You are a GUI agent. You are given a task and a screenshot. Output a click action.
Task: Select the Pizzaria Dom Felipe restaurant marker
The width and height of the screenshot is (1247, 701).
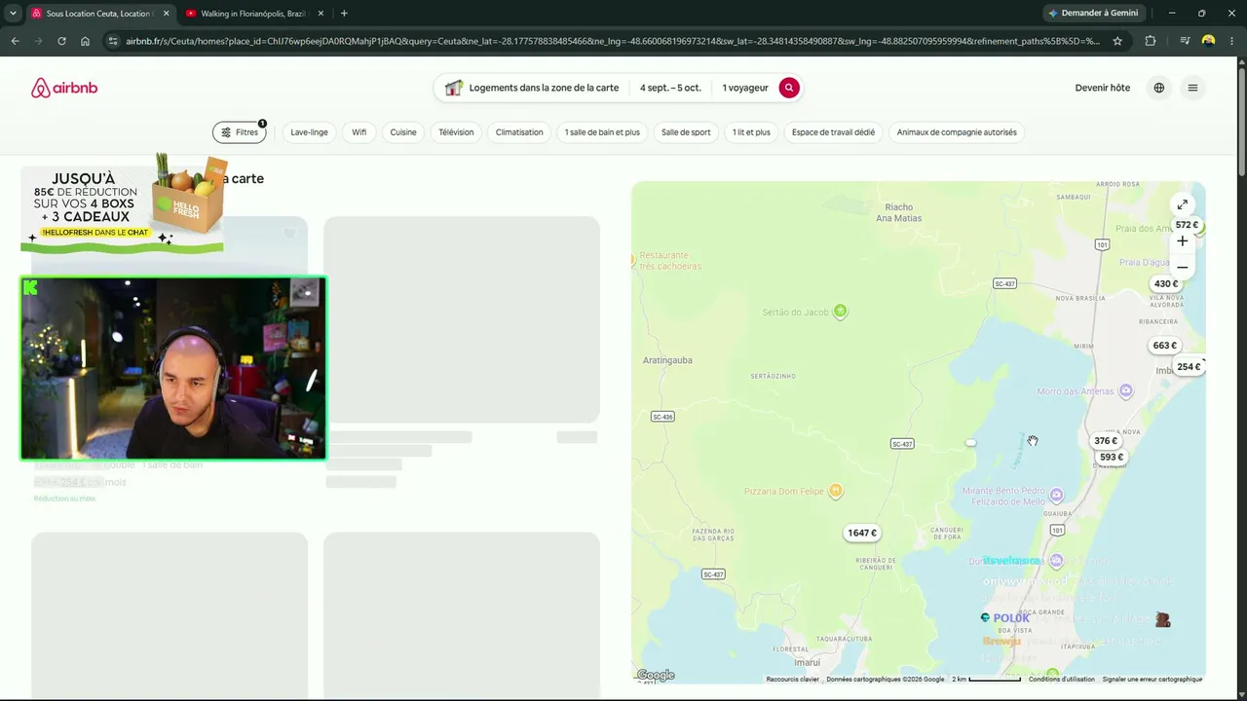tap(835, 492)
